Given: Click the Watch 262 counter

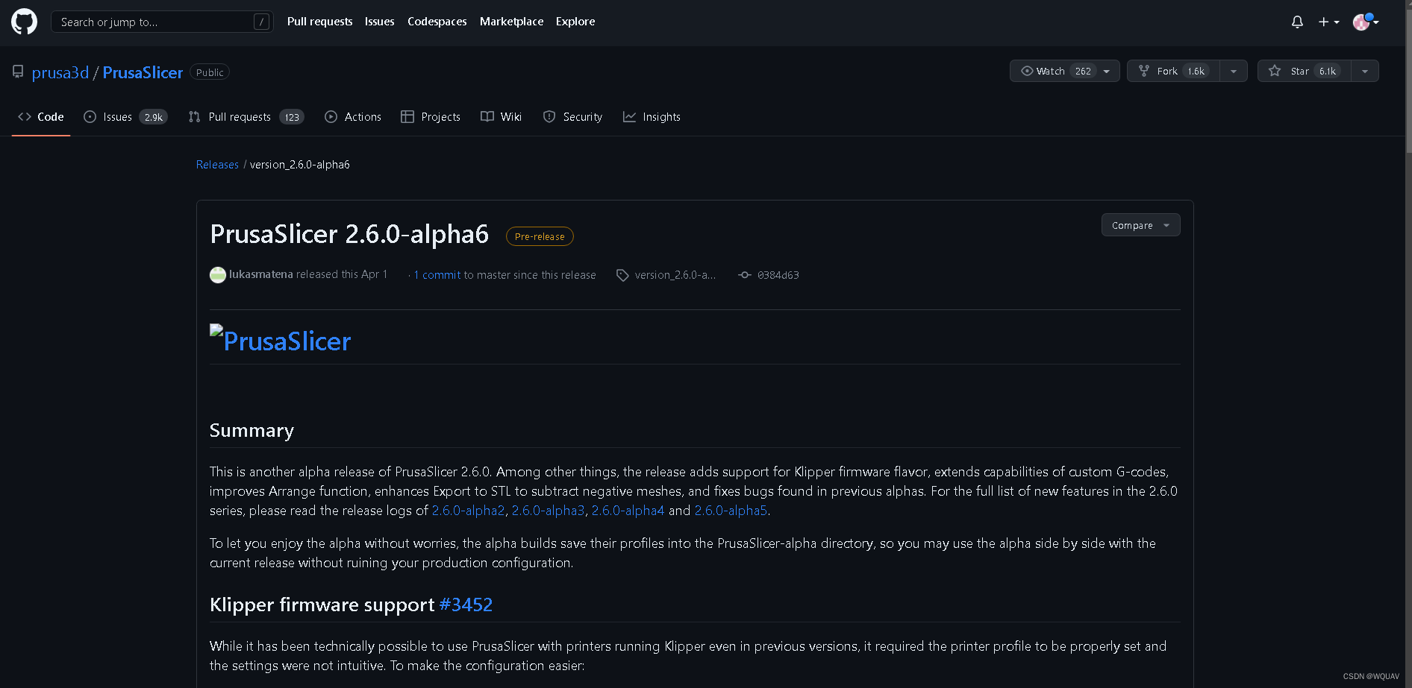Looking at the screenshot, I should tap(1083, 72).
